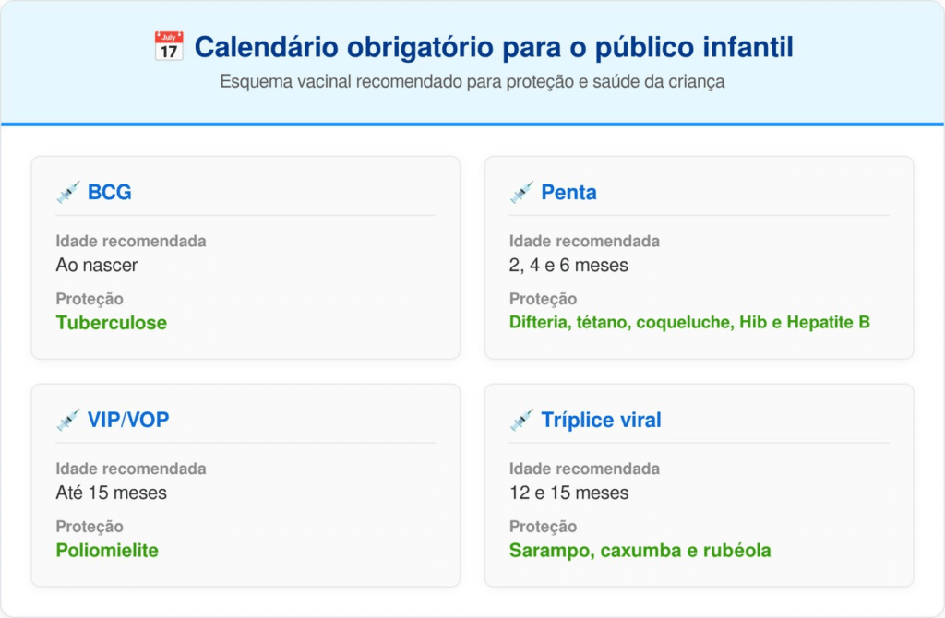Click Idade recomendada label in BCG card

click(x=130, y=242)
